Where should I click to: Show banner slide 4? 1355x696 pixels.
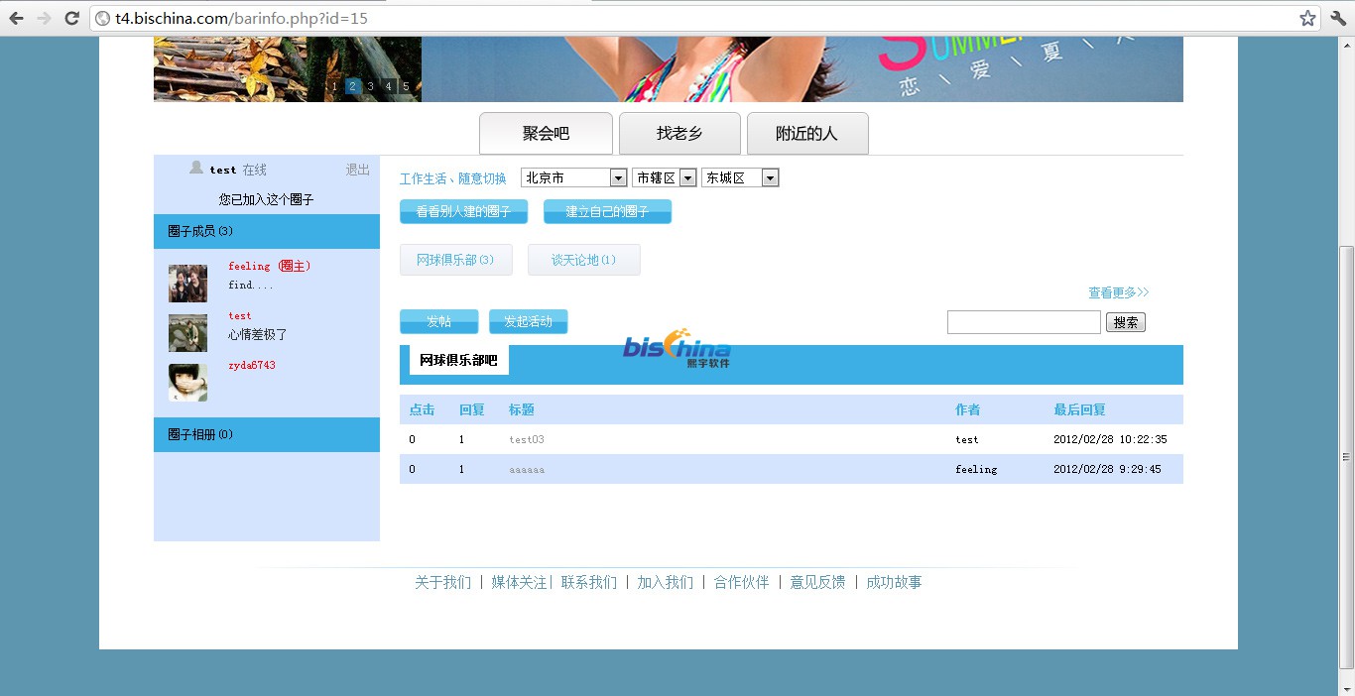coord(389,86)
